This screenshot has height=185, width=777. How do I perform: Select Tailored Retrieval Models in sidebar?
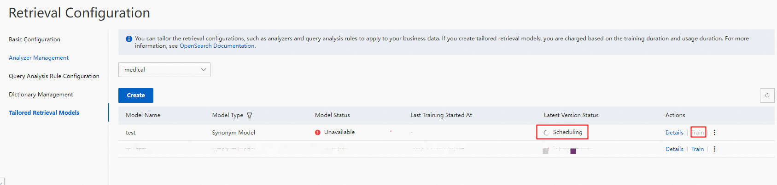(x=44, y=113)
